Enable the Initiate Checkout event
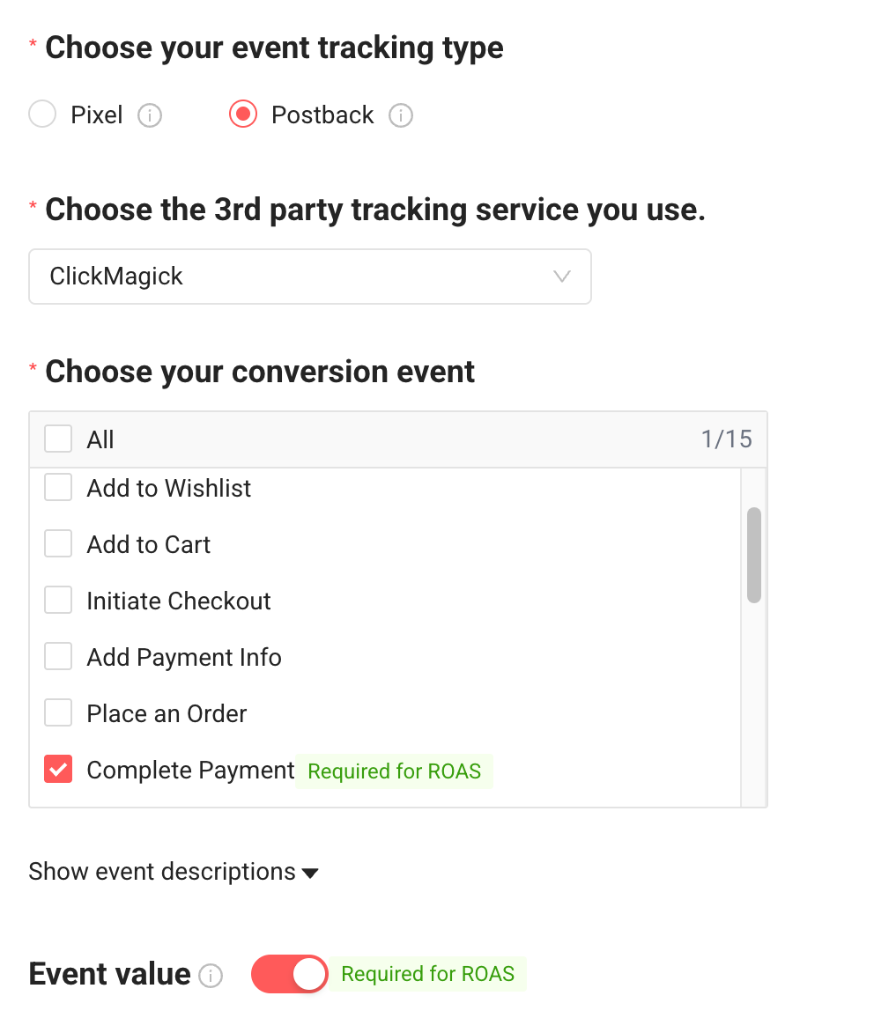Screen dimensions: 874x1018 coord(58,600)
